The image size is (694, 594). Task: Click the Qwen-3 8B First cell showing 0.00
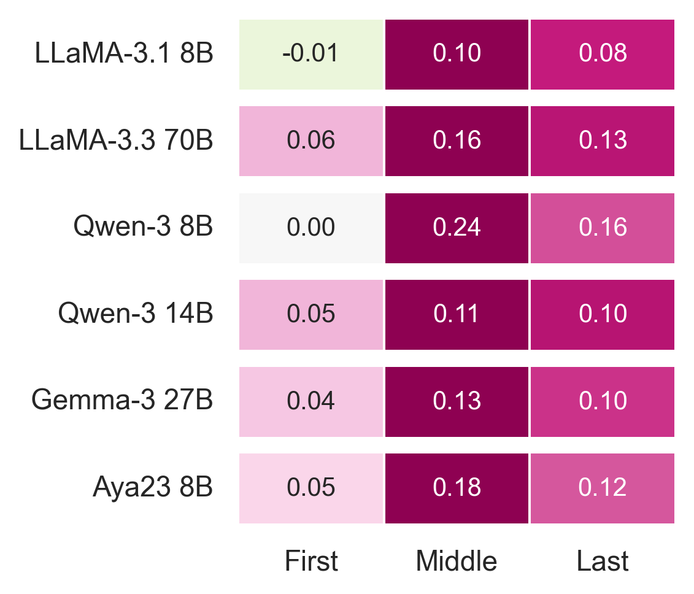311,228
